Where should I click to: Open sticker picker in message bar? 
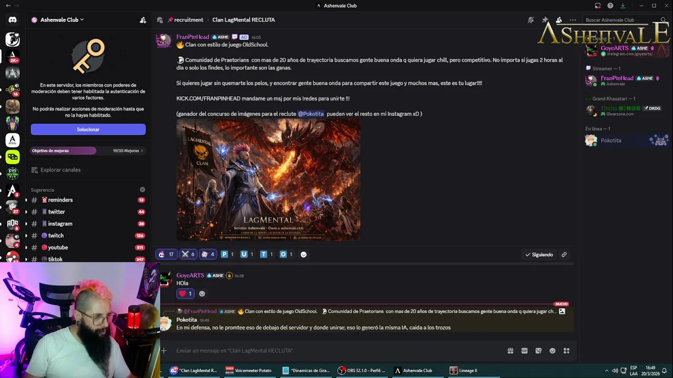click(538, 351)
